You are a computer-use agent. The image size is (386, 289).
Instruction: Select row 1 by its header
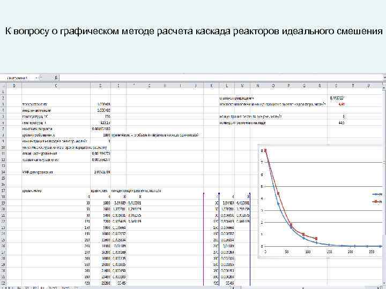(3, 92)
